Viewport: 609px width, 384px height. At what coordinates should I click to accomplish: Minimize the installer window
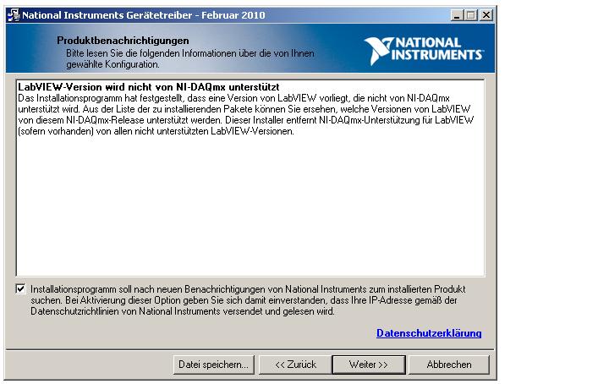coord(457,15)
